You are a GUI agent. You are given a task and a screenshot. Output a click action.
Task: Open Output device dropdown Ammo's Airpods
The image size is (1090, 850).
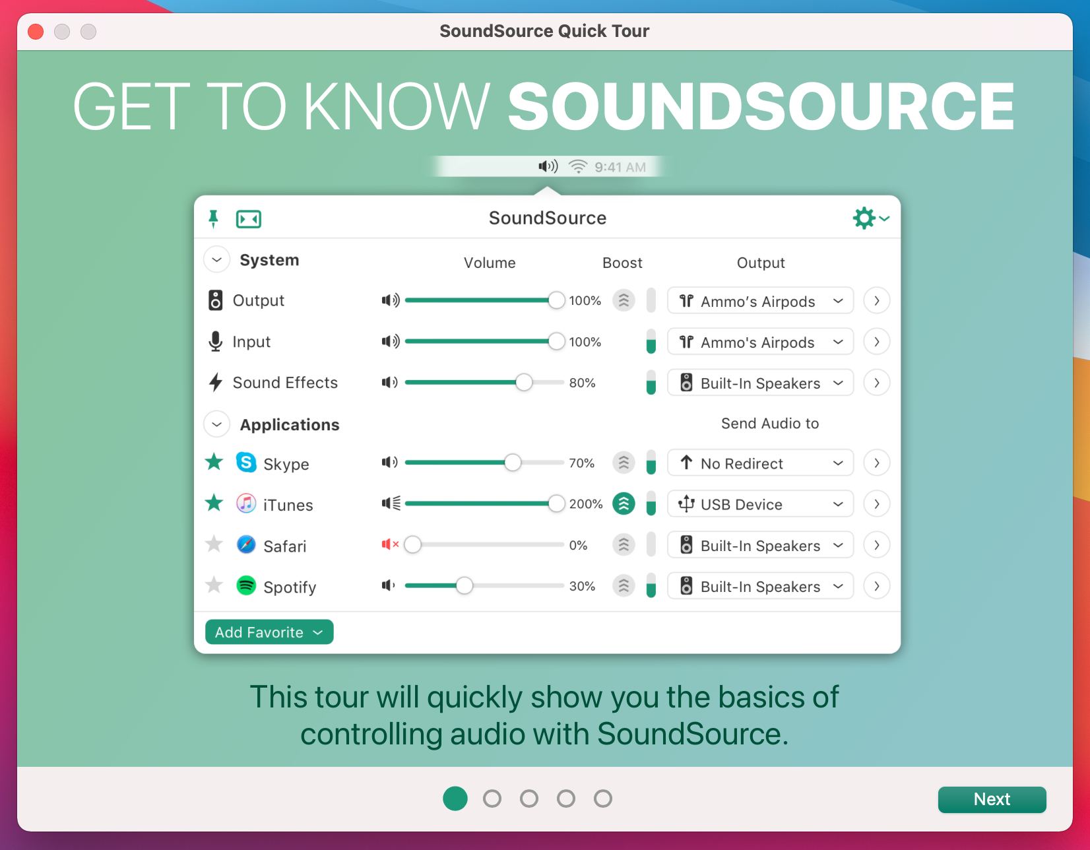coord(761,300)
